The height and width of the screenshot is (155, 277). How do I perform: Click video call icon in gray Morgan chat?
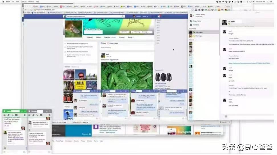coord(29,115)
